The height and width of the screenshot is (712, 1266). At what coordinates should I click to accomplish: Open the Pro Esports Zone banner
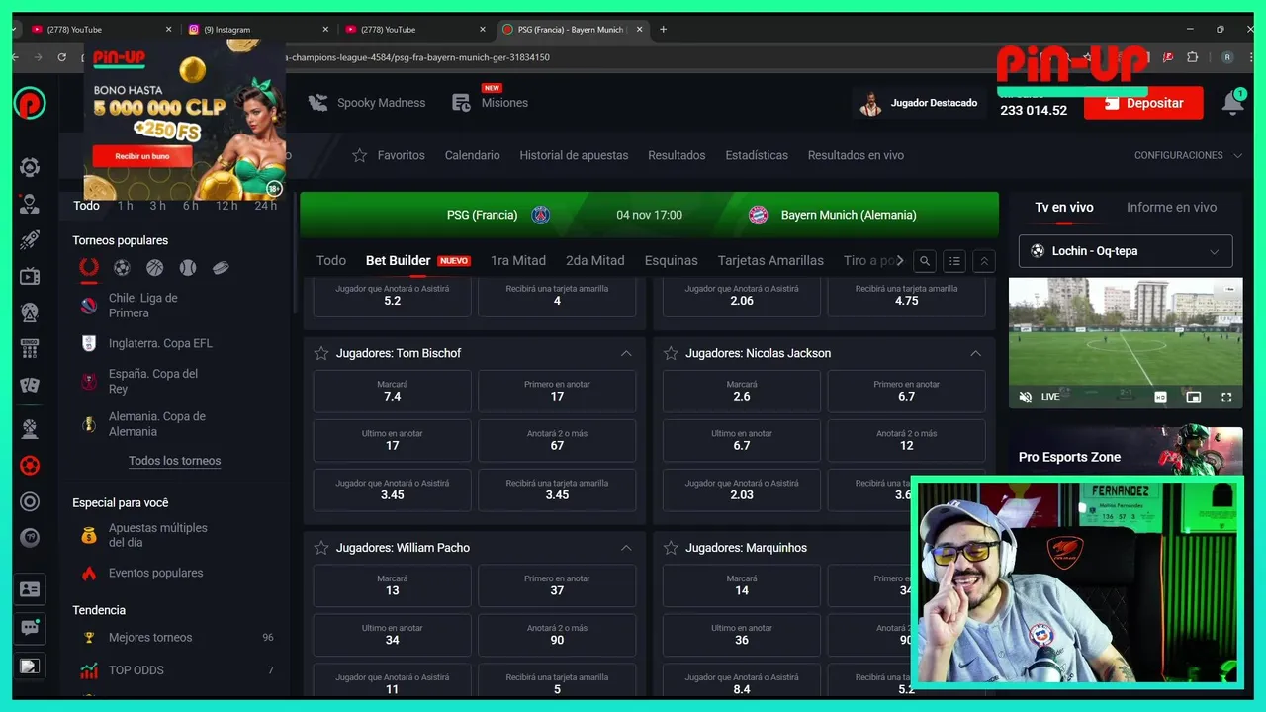[x=1126, y=457]
